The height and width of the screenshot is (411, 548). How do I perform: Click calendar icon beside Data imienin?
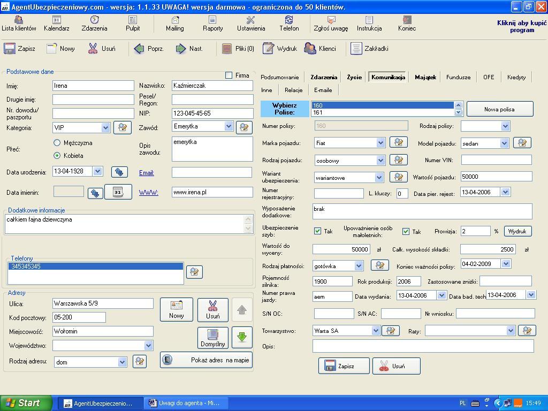[118, 192]
